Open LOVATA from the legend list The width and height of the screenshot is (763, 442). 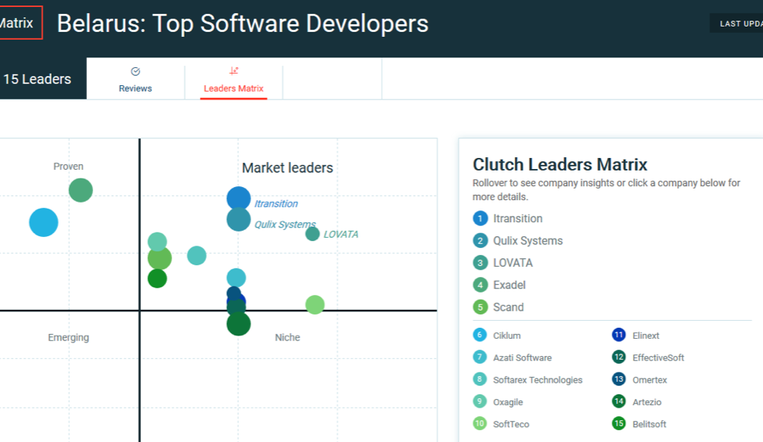click(513, 263)
